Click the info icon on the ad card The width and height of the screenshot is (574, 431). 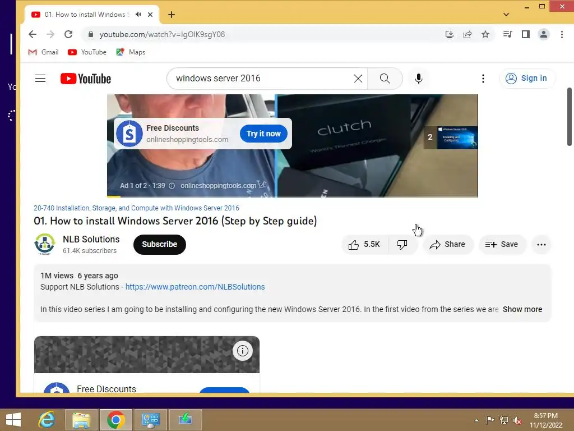242,351
